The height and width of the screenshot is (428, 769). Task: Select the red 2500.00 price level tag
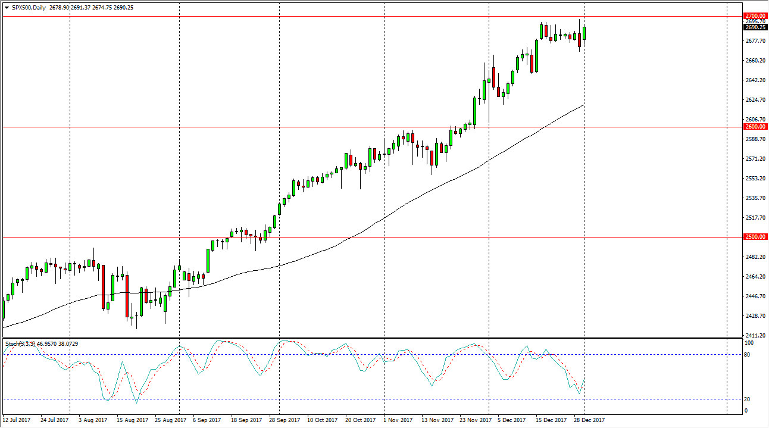click(x=755, y=237)
